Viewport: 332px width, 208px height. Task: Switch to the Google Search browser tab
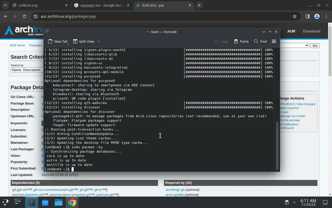tap(101, 5)
